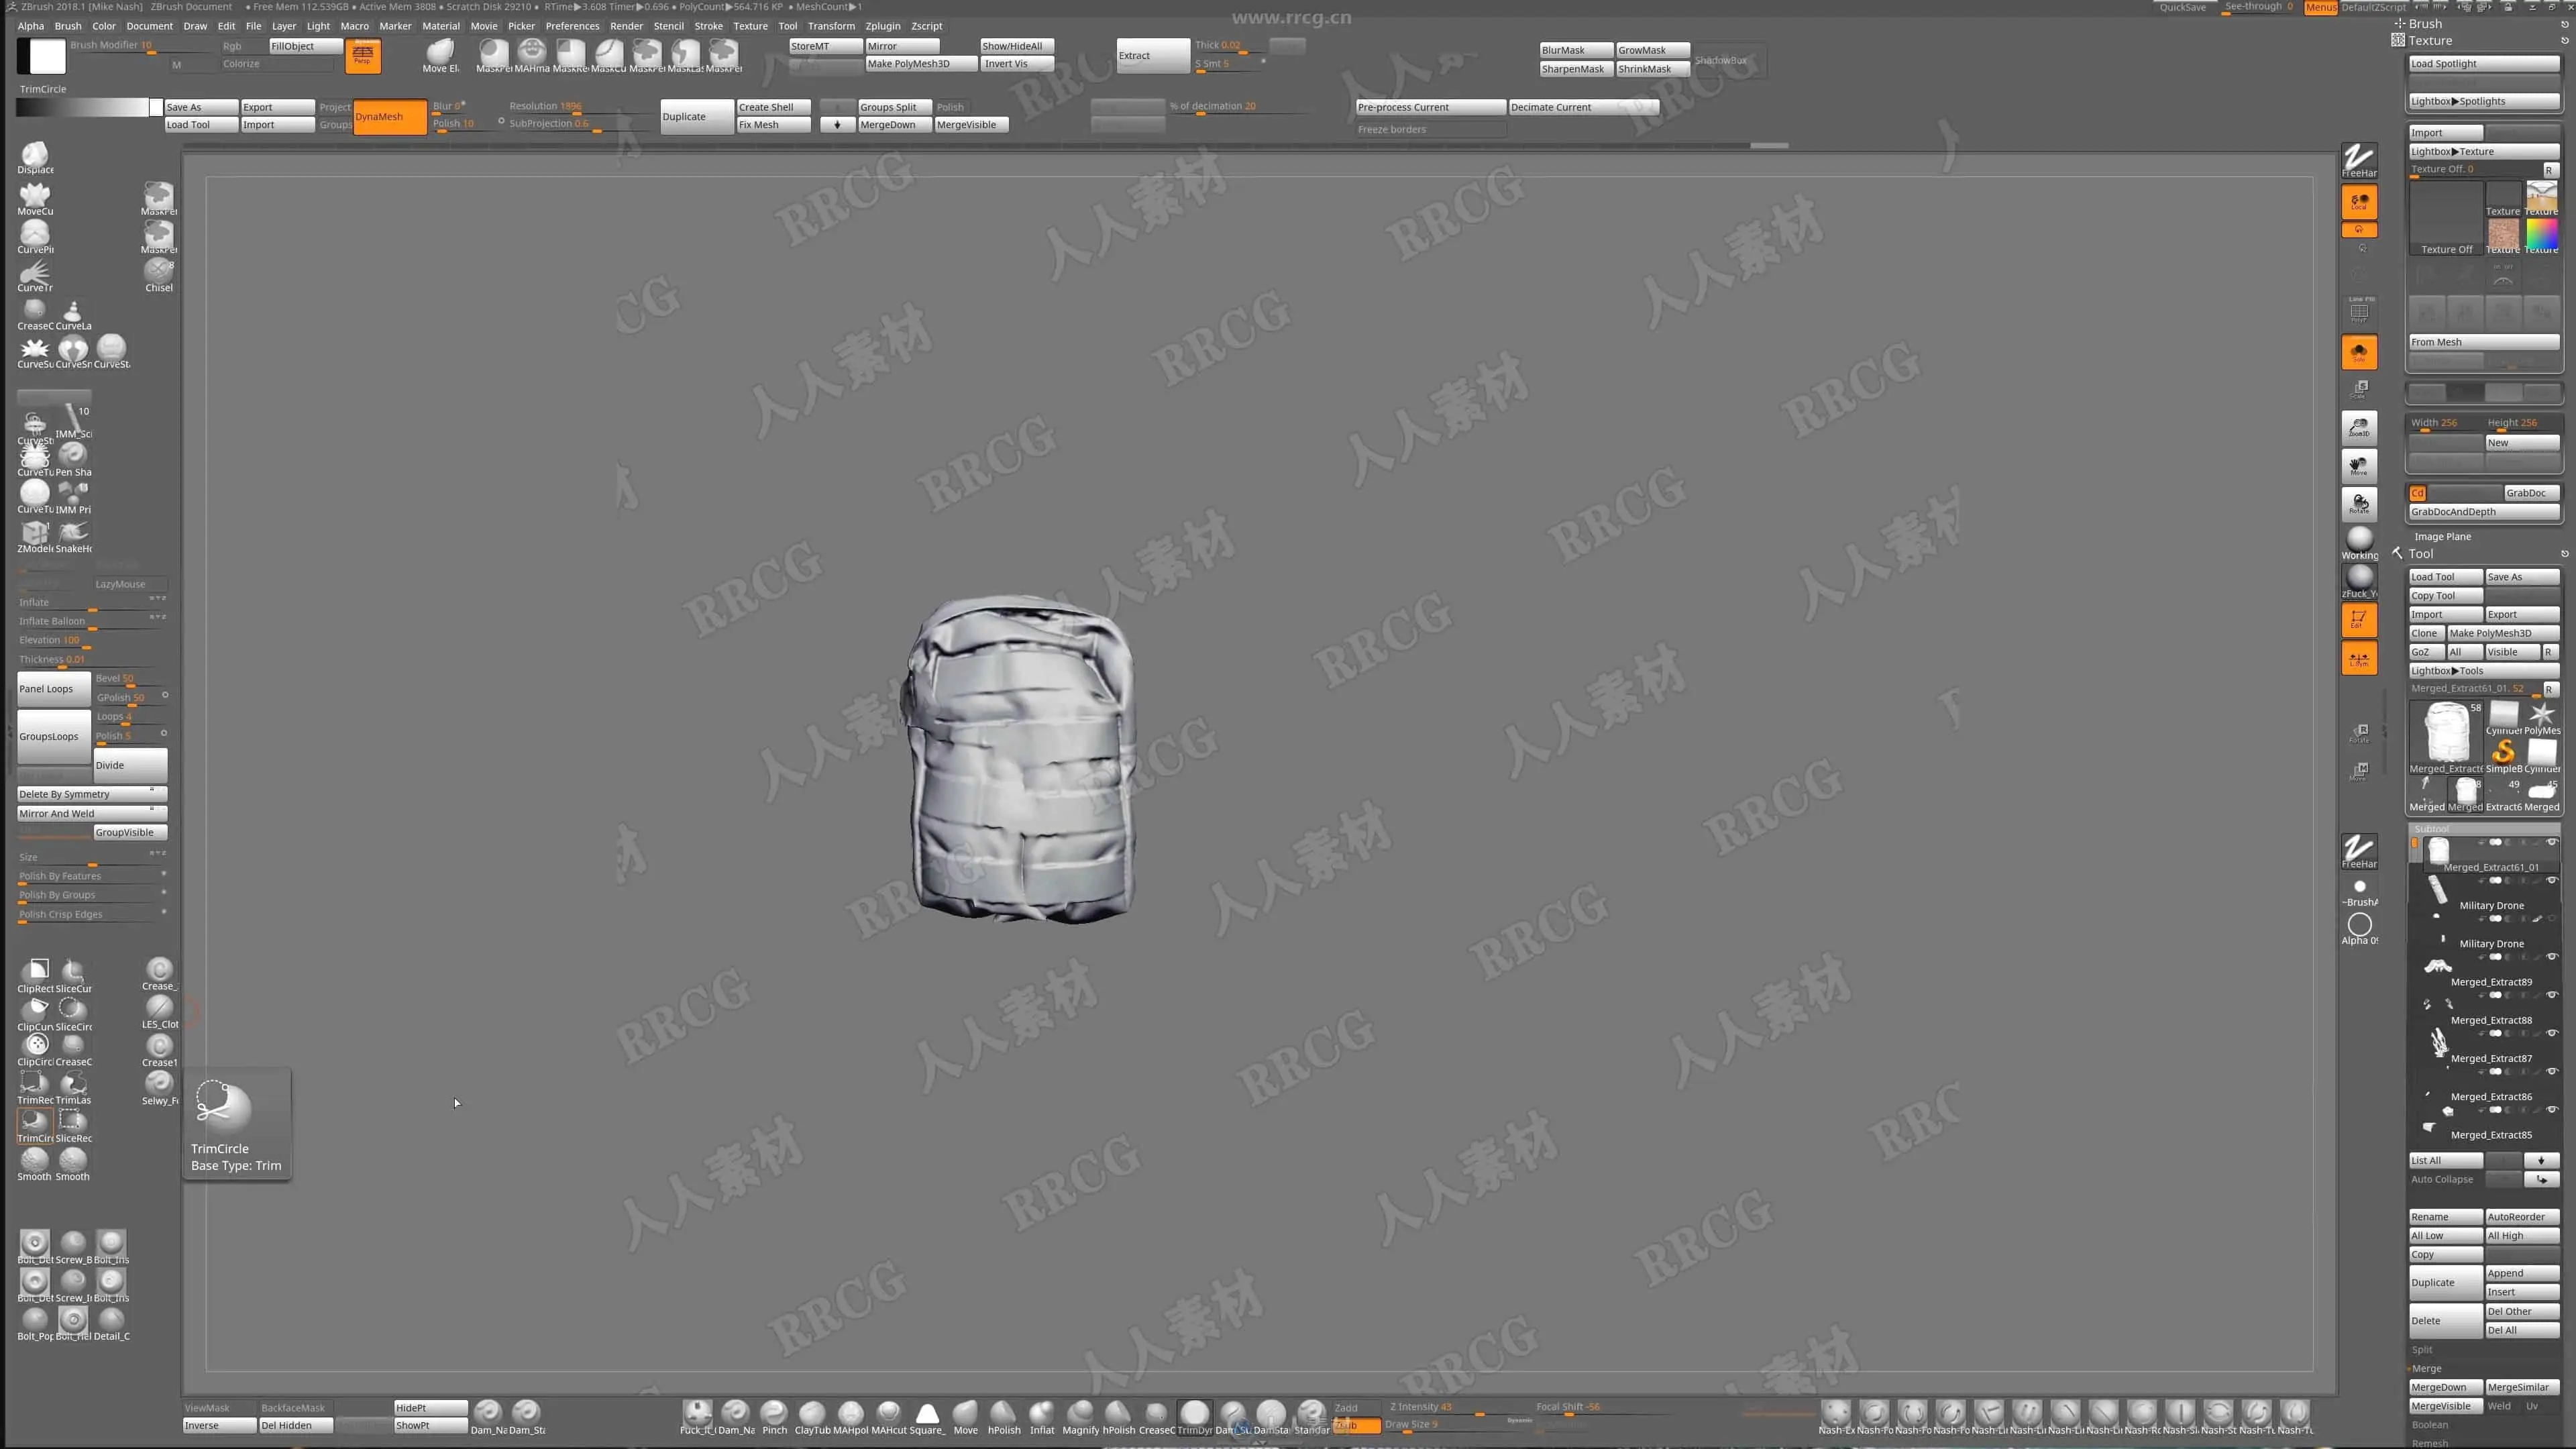The height and width of the screenshot is (1449, 2576).
Task: Open the Zplugin menu
Action: coord(882,26)
